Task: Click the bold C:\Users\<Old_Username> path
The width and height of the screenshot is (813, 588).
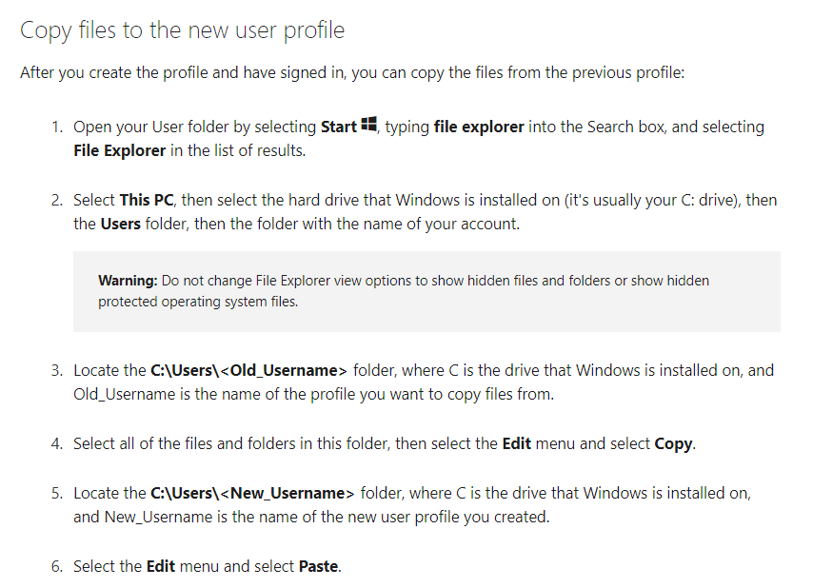Action: (x=249, y=370)
